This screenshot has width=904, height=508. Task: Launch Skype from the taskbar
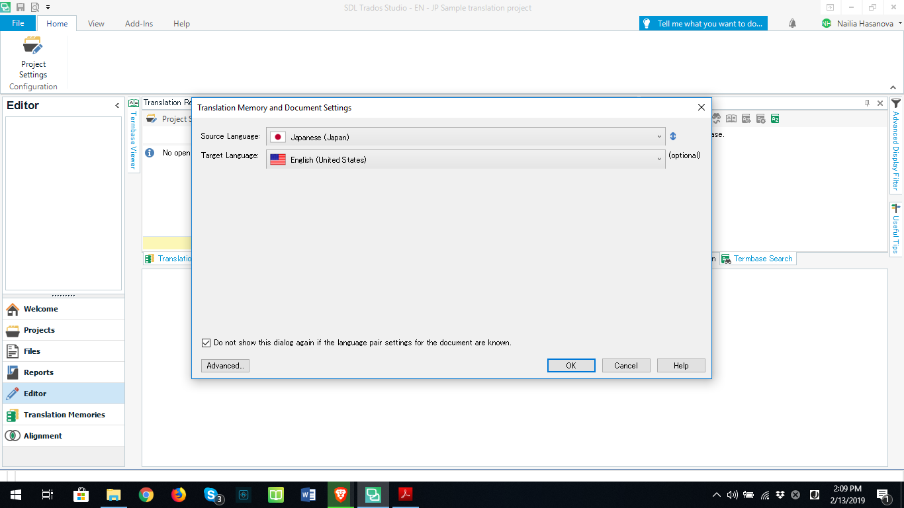pyautogui.click(x=210, y=494)
